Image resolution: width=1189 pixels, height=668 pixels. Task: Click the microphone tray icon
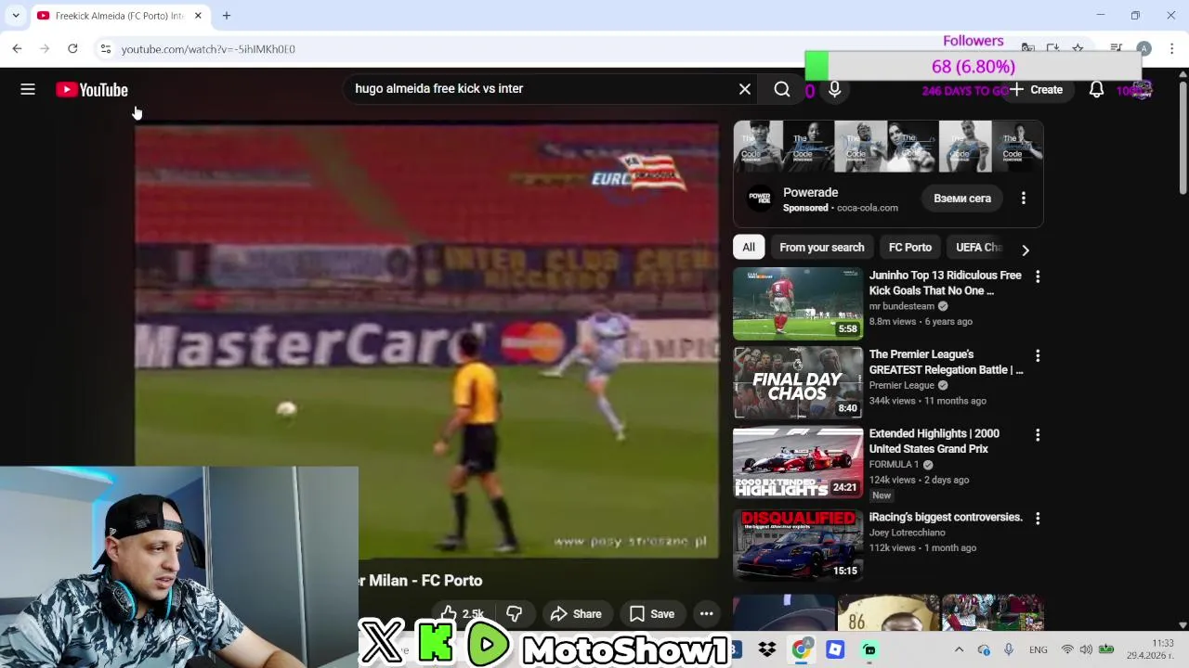point(1009,649)
